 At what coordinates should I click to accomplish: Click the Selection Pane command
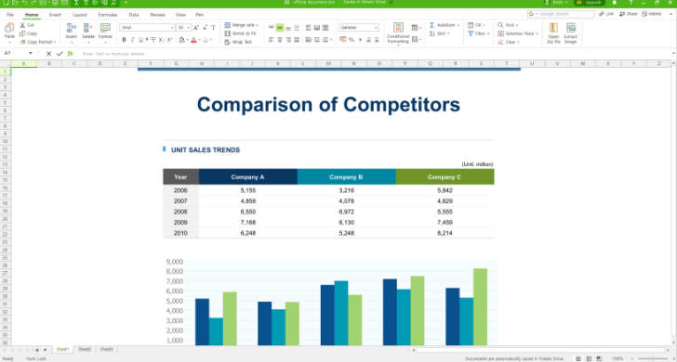pyautogui.click(x=517, y=33)
